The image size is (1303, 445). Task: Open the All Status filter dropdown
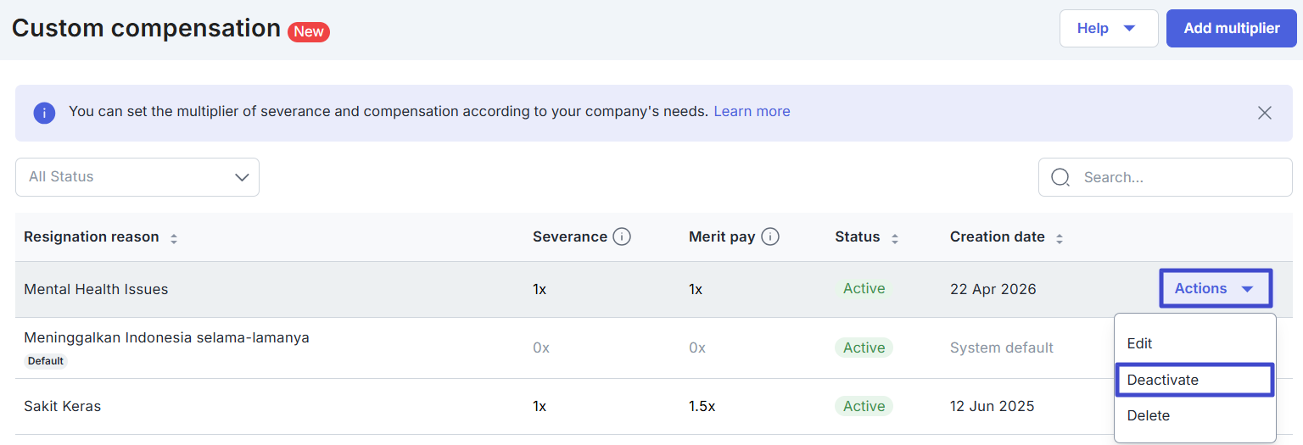pyautogui.click(x=137, y=177)
